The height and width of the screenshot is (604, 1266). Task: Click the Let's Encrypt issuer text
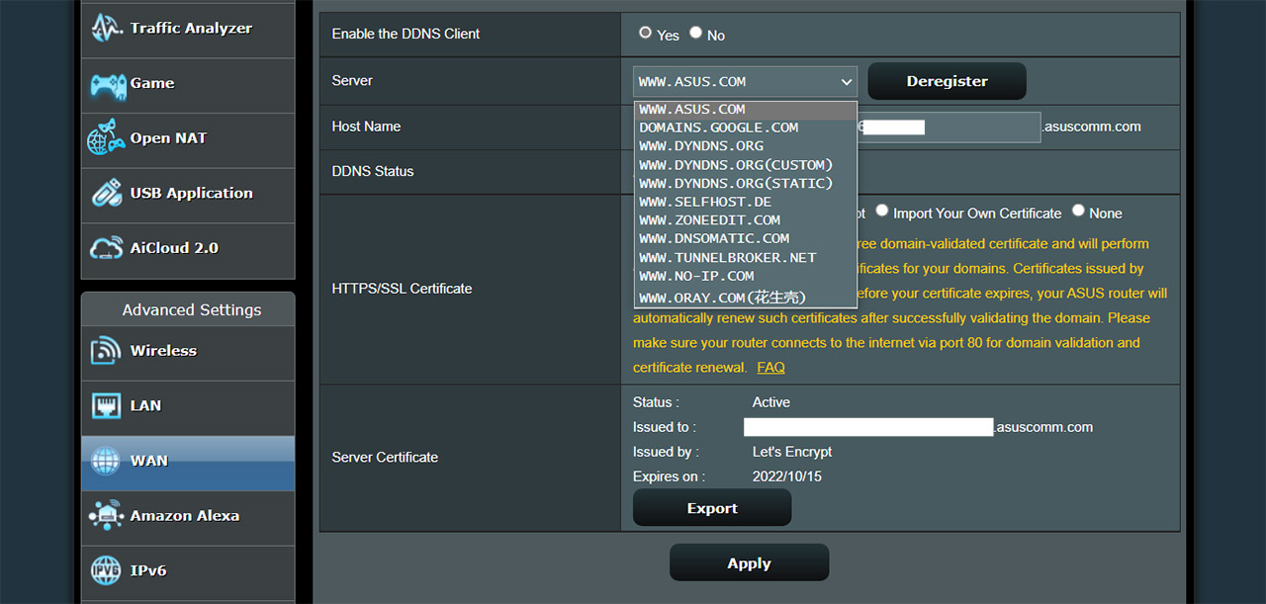coord(792,452)
